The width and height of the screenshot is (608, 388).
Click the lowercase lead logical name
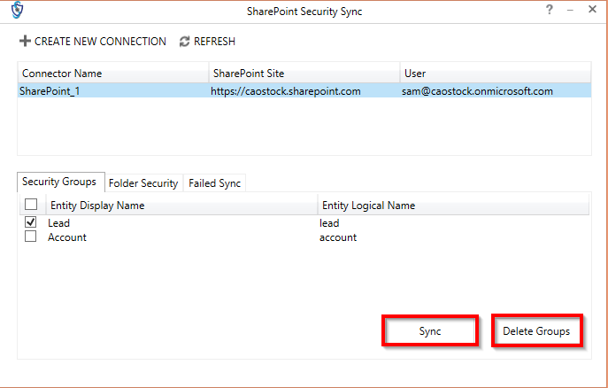[x=329, y=223]
